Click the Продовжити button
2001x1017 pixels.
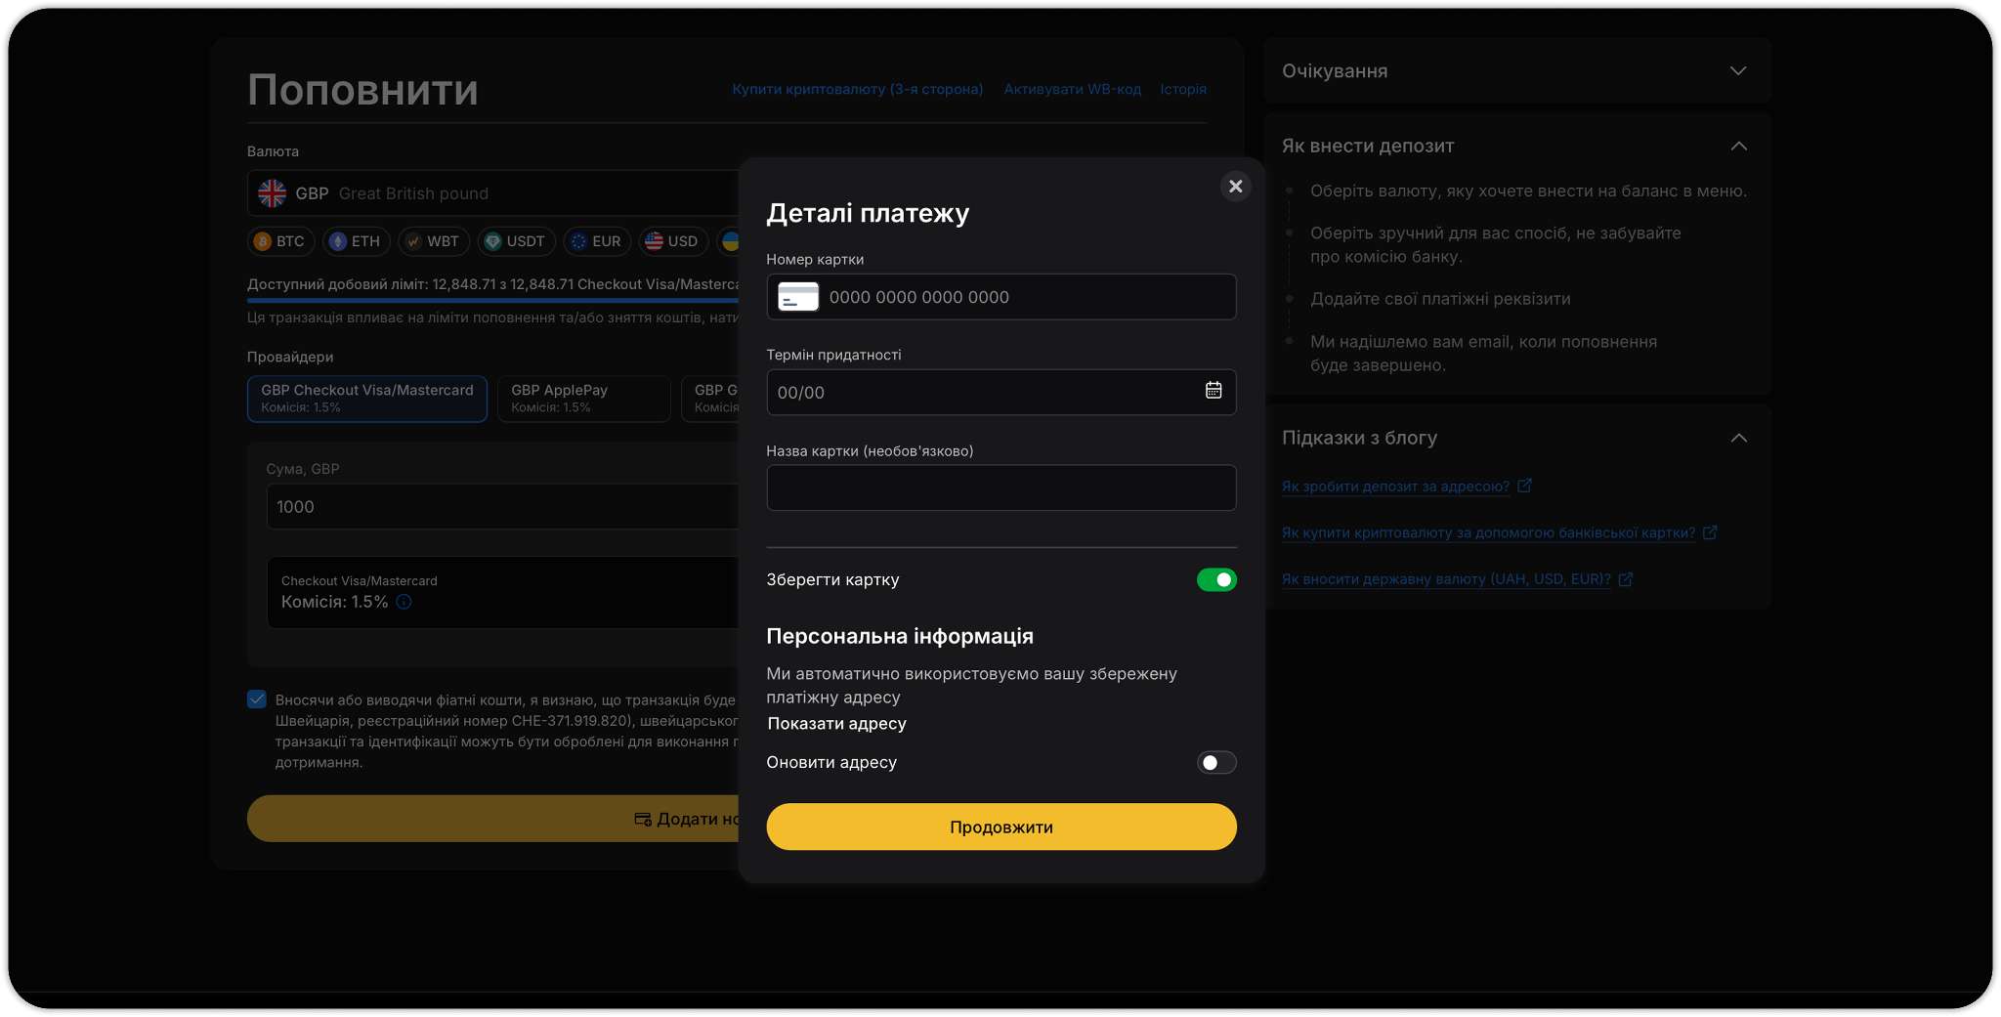coord(1001,826)
